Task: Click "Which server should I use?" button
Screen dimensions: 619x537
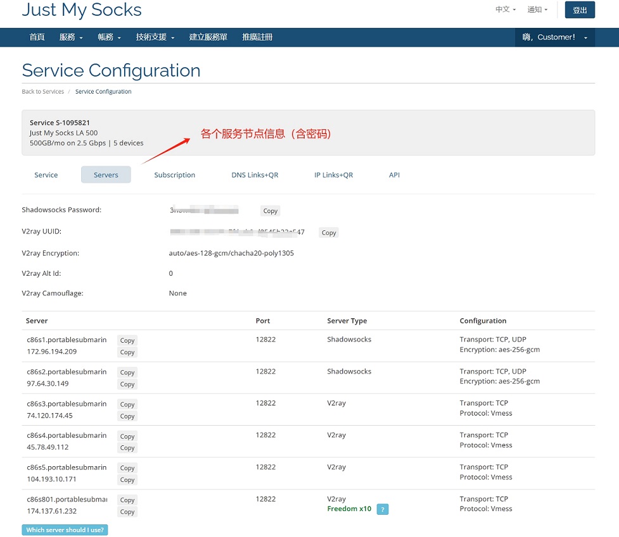Action: point(65,530)
